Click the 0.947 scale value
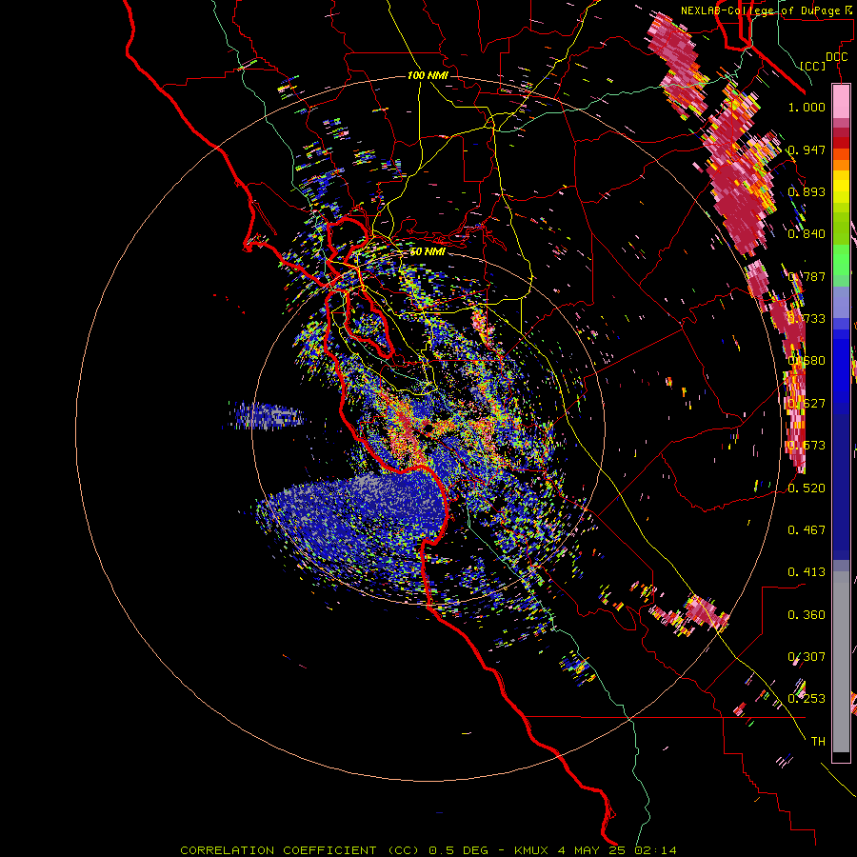 (x=807, y=149)
